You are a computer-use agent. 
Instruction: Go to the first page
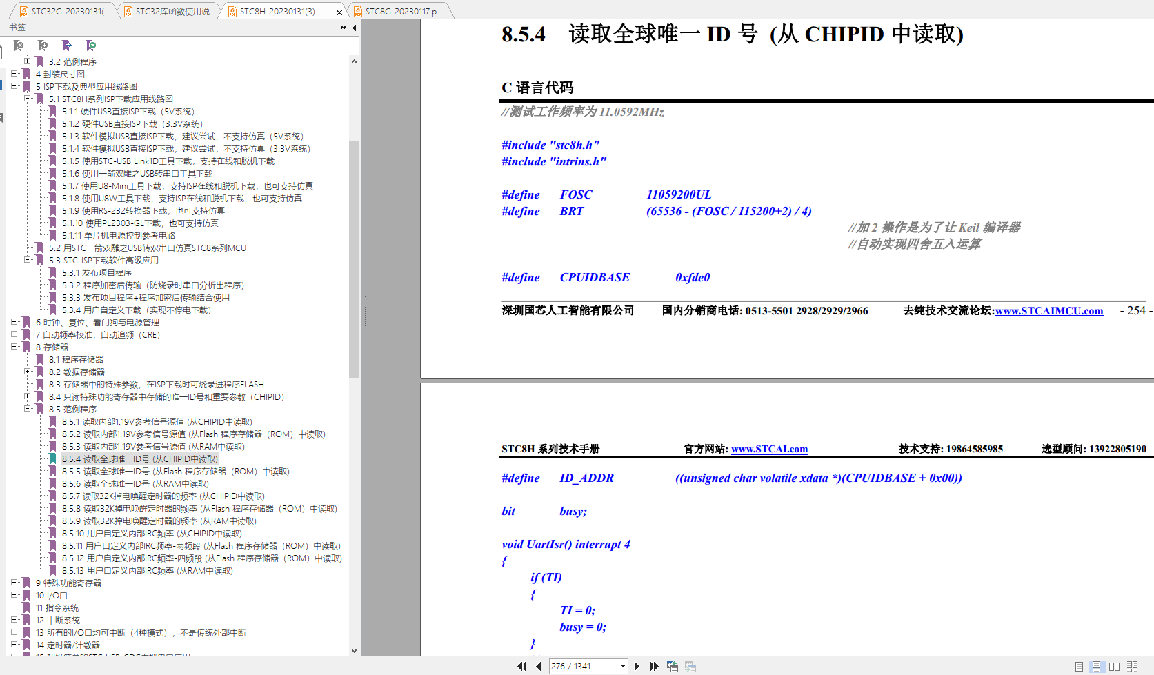[x=521, y=666]
